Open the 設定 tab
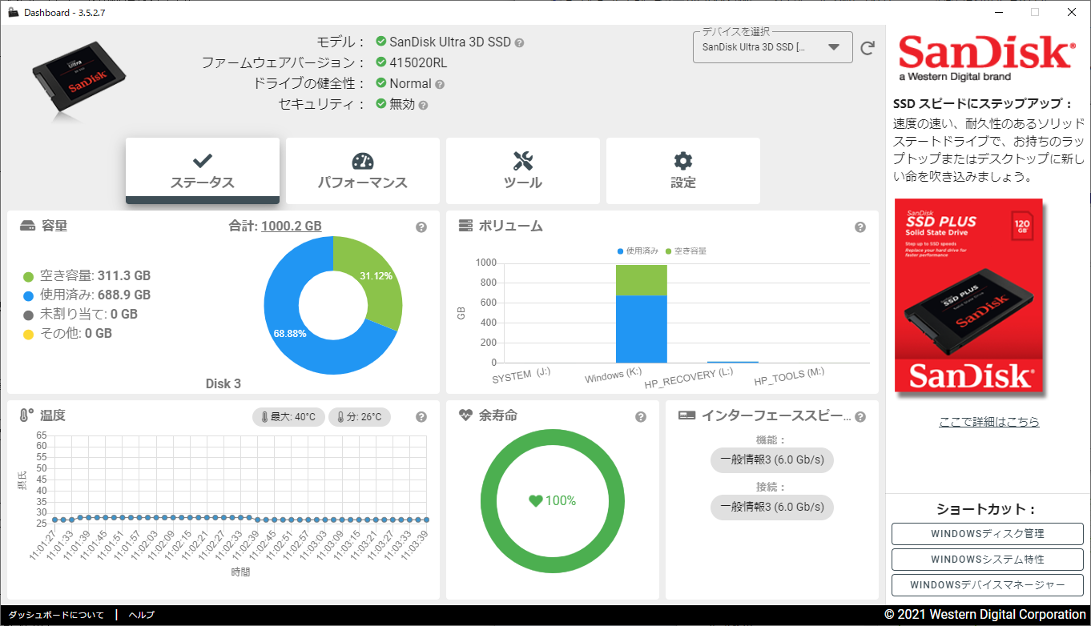This screenshot has width=1091, height=626. click(683, 171)
